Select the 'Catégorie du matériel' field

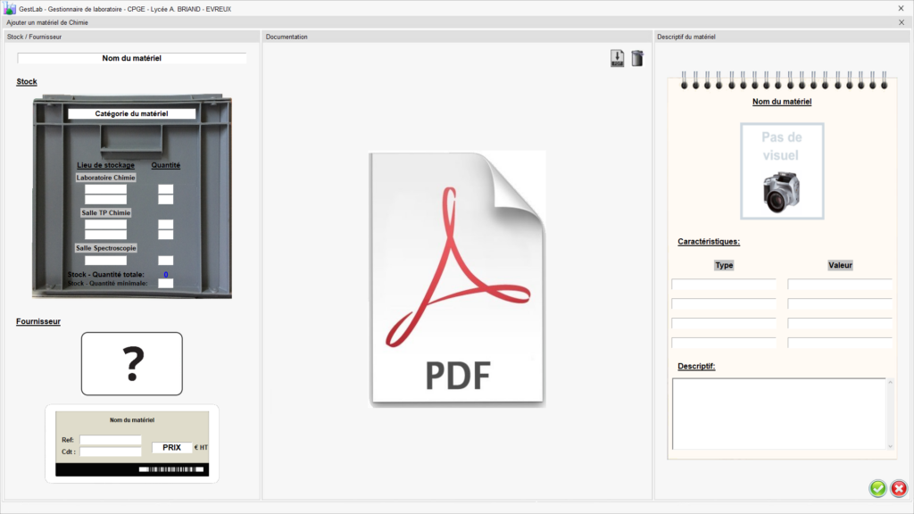pos(132,114)
